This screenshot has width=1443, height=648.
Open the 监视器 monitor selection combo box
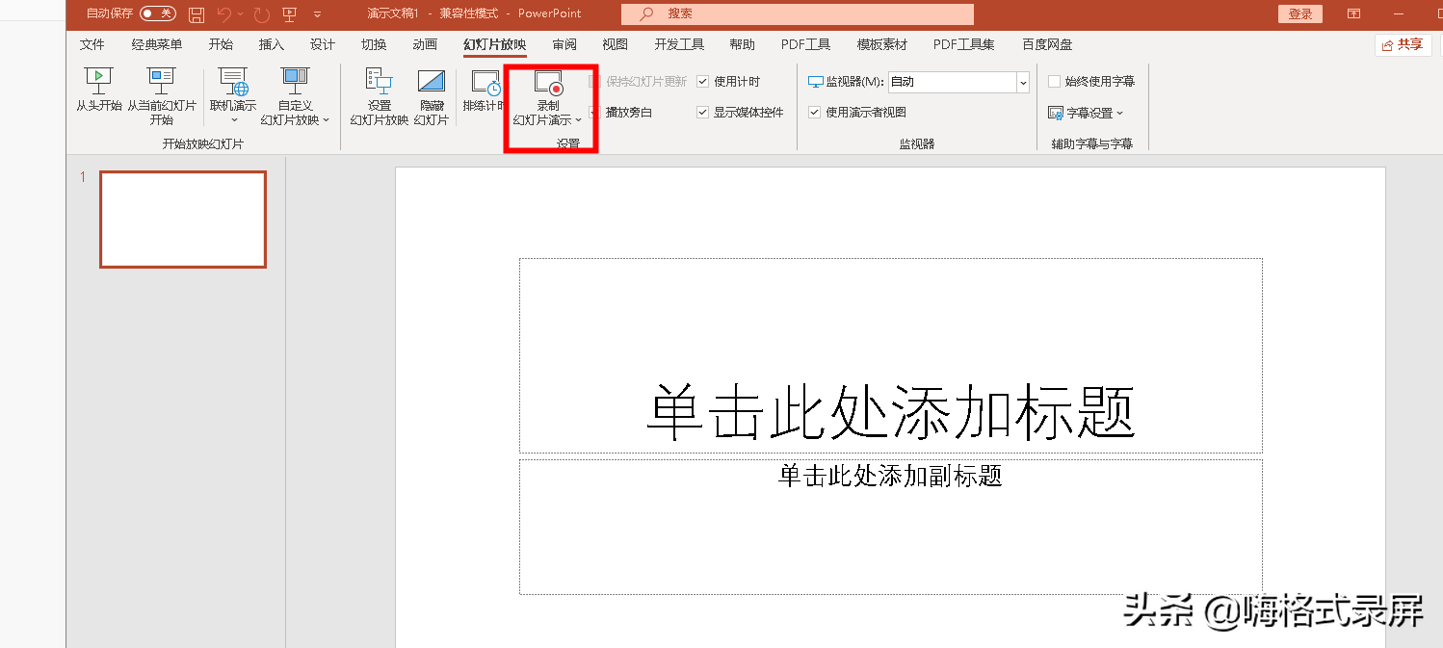[x=958, y=82]
